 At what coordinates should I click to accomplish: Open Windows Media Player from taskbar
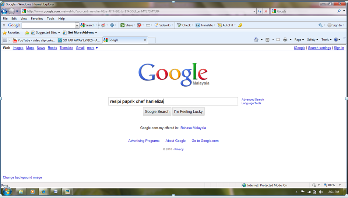32,192
